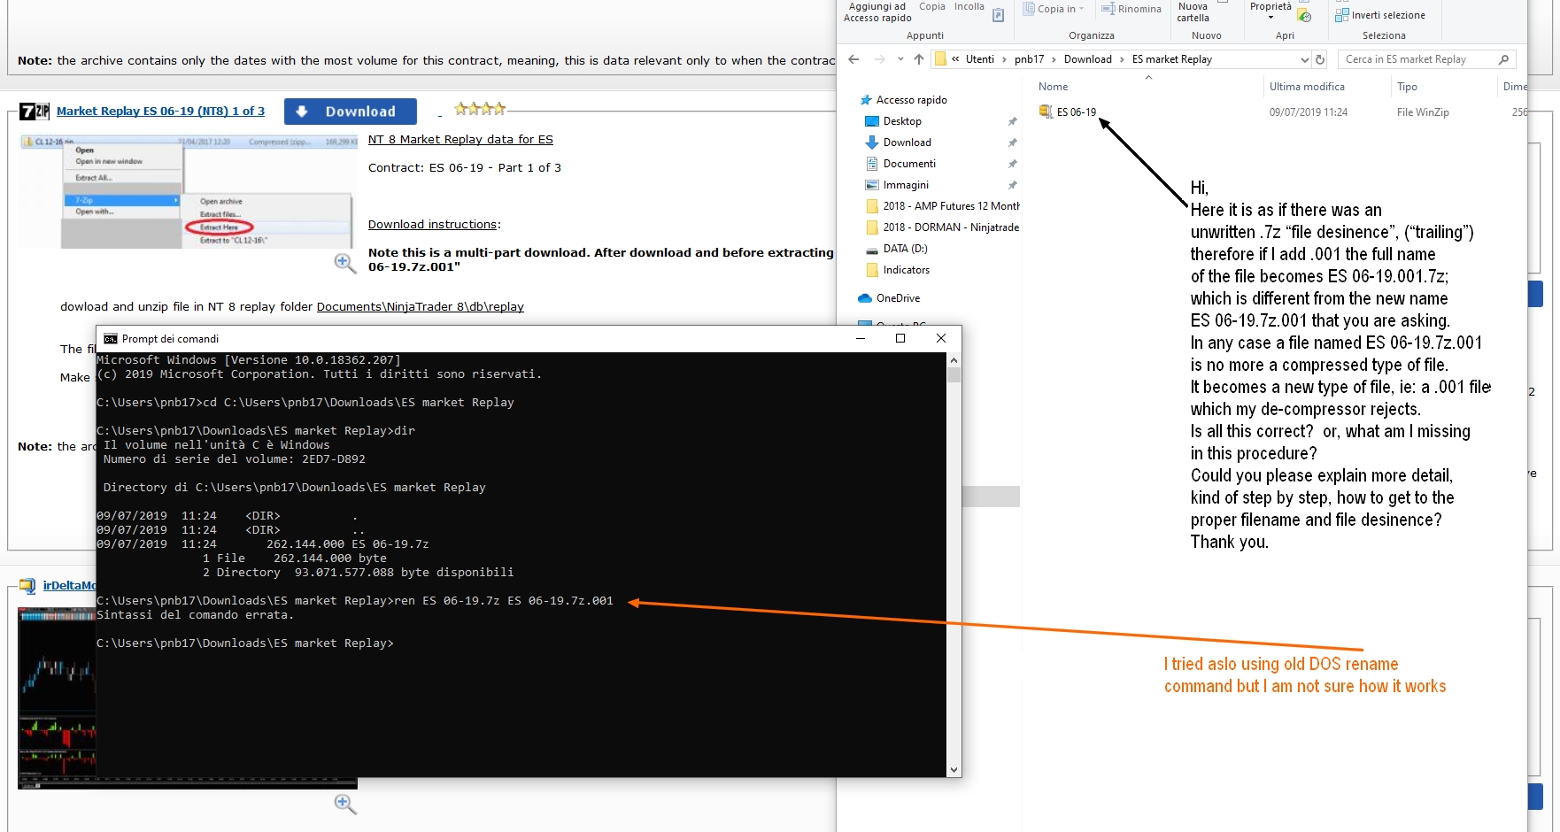Click ES market Replay in the breadcrumb
1560x832 pixels.
(1171, 59)
